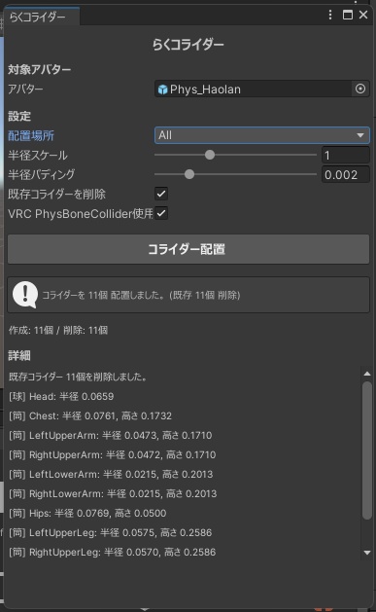Screen dimensions: 376x612
Task: Click the 対象アバター section header
Action: (40, 69)
